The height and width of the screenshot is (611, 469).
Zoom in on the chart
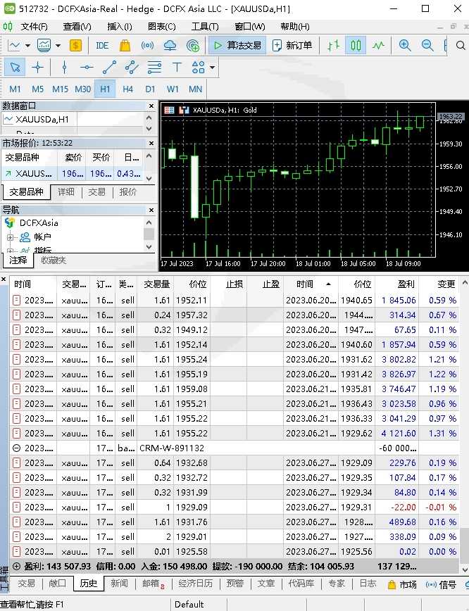pyautogui.click(x=405, y=46)
